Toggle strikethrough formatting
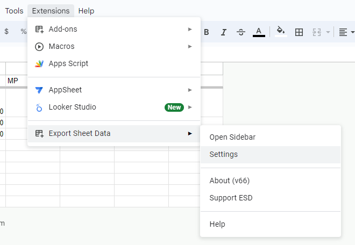Image resolution: width=355 pixels, height=245 pixels. click(241, 32)
